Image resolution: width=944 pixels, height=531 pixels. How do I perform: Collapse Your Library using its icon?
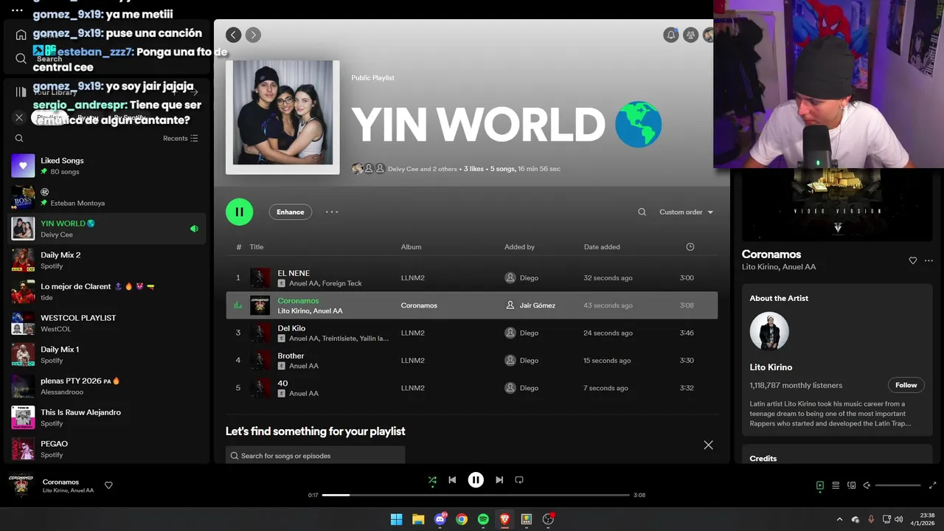coord(21,92)
